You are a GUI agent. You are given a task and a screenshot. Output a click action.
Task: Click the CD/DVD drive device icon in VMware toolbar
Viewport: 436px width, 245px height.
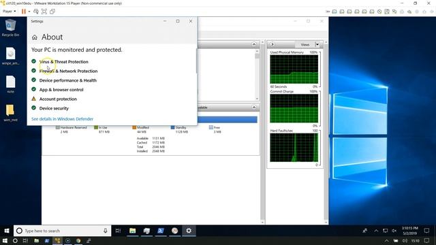(379, 12)
